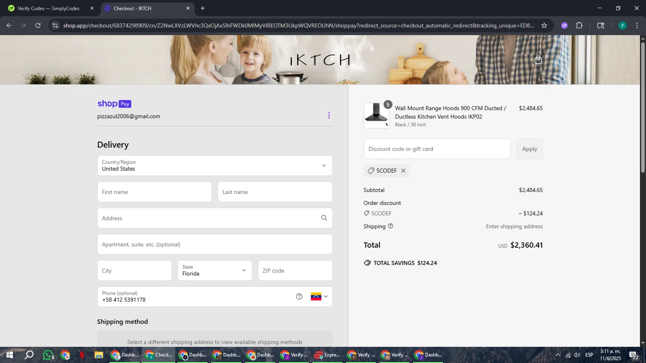Click the Address input field
Image resolution: width=646 pixels, height=363 pixels.
[x=215, y=218]
